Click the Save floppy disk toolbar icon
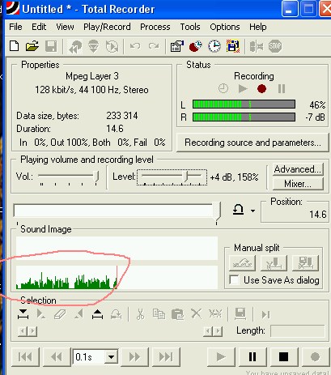This screenshot has width=331, height=375. [51, 46]
